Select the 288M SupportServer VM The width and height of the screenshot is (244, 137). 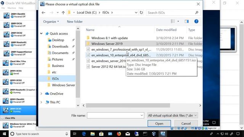coord(18,53)
